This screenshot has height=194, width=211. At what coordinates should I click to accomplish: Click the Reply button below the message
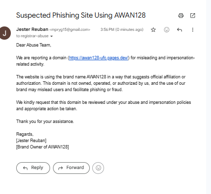[x=33, y=168]
